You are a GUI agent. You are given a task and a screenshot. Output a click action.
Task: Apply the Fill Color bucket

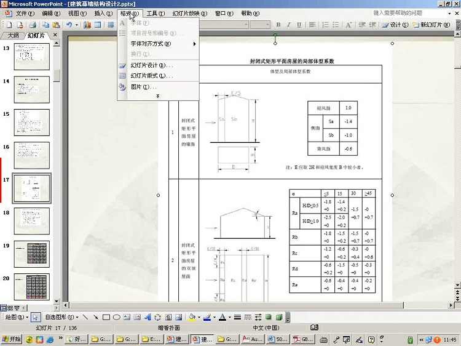point(192,317)
